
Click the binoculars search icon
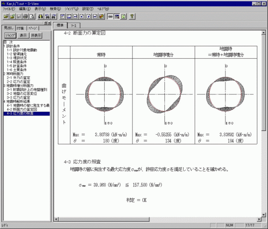pos(41,16)
